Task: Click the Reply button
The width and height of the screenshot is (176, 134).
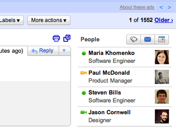Action: point(43,51)
